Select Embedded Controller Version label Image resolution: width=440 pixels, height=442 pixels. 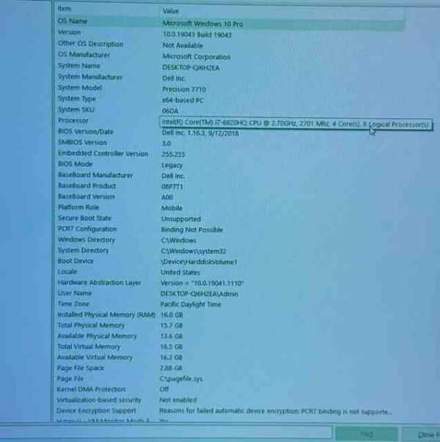[103, 153]
